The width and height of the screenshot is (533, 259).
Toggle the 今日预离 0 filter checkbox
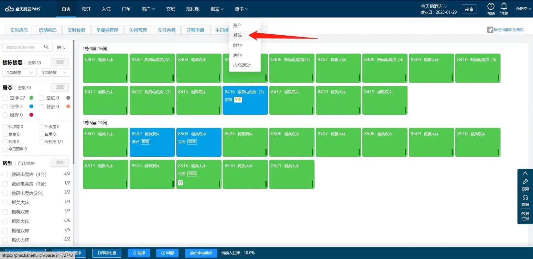point(5,149)
